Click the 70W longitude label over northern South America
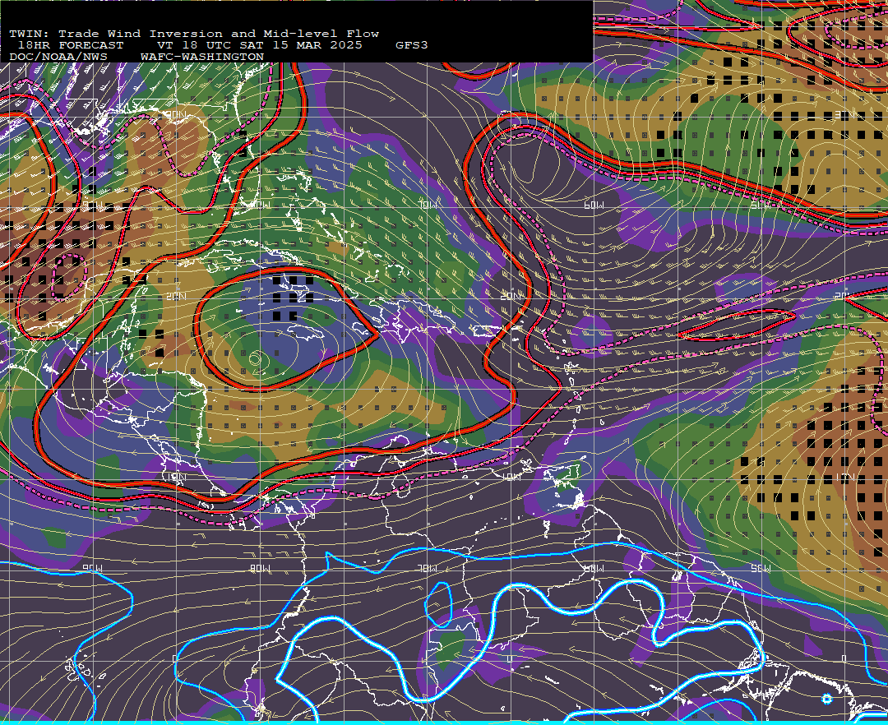 click(x=428, y=568)
